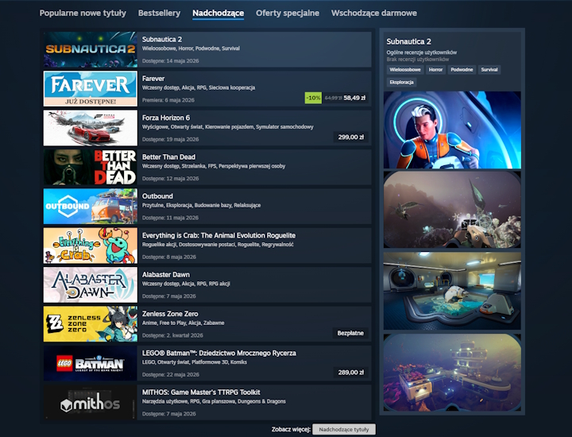Open base interior moonpool screenshot
Image resolution: width=572 pixels, height=437 pixels.
452,291
